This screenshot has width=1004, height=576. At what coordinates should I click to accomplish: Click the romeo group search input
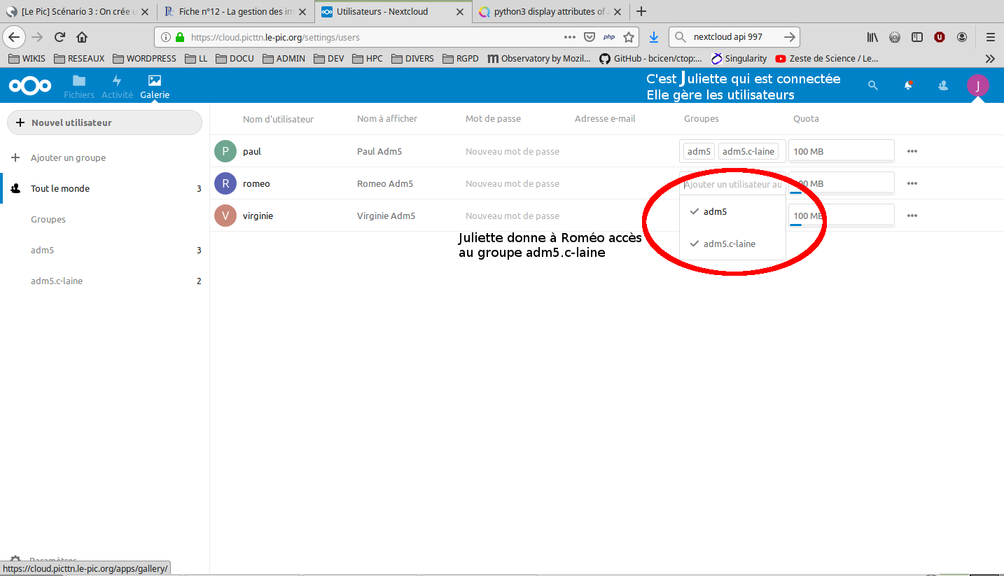tap(732, 184)
